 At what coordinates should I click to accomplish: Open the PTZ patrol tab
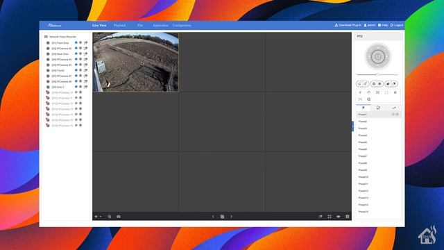[x=378, y=108]
